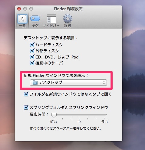This screenshot has height=150, width=145.
Task: Click the タグ tab label text
Action: pyautogui.click(x=35, y=25)
